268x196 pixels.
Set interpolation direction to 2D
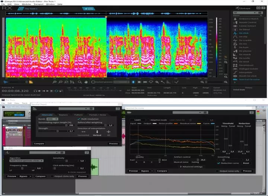coord(109,133)
